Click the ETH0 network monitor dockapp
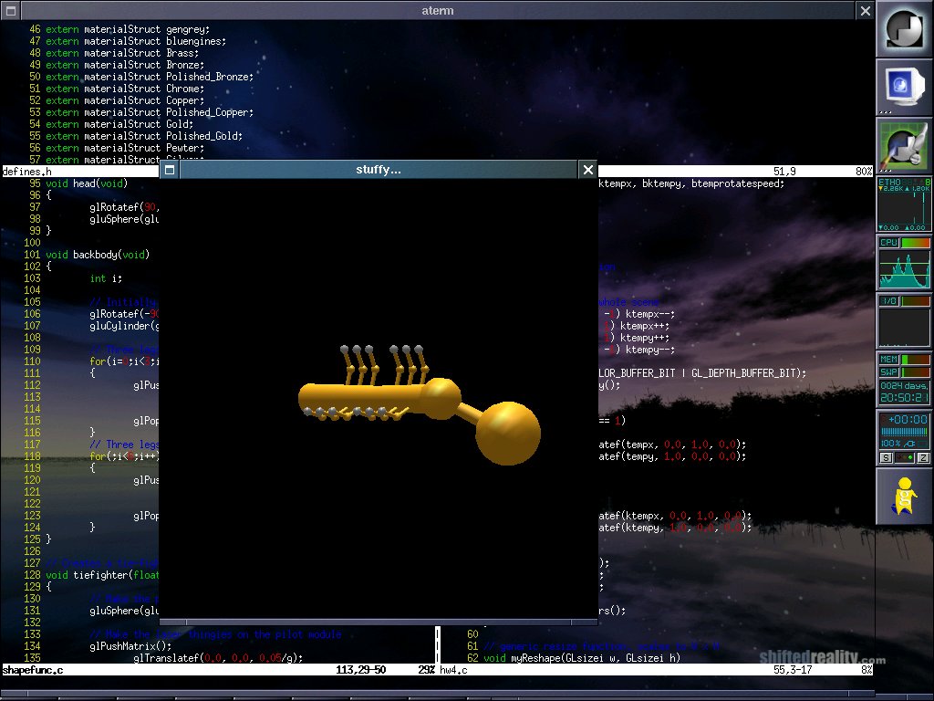This screenshot has height=701, width=934. point(904,204)
